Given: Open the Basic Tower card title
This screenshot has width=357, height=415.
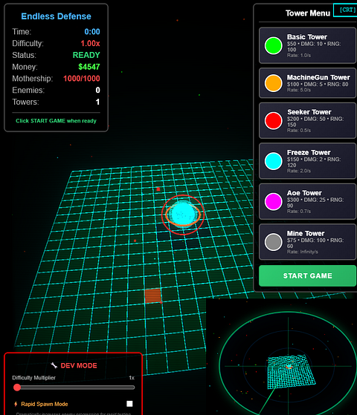Looking at the screenshot, I should [307, 37].
